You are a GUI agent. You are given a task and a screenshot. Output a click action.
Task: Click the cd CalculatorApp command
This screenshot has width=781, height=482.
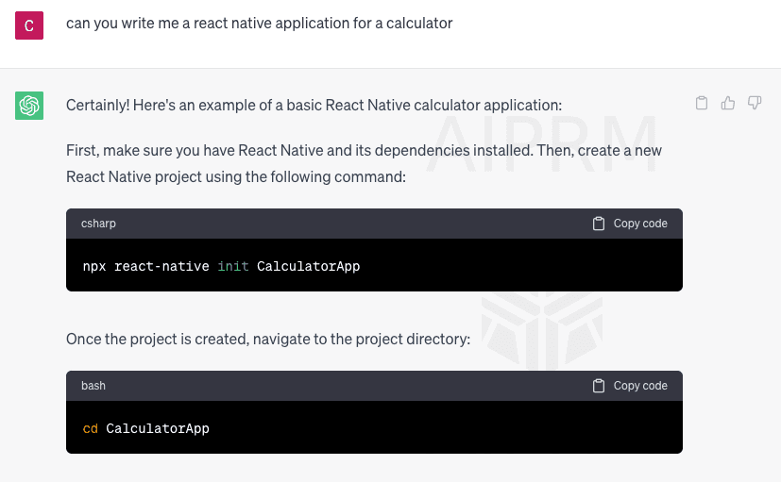[146, 429]
